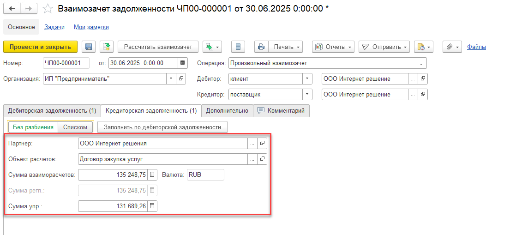Switch to Списком view mode

coord(75,127)
